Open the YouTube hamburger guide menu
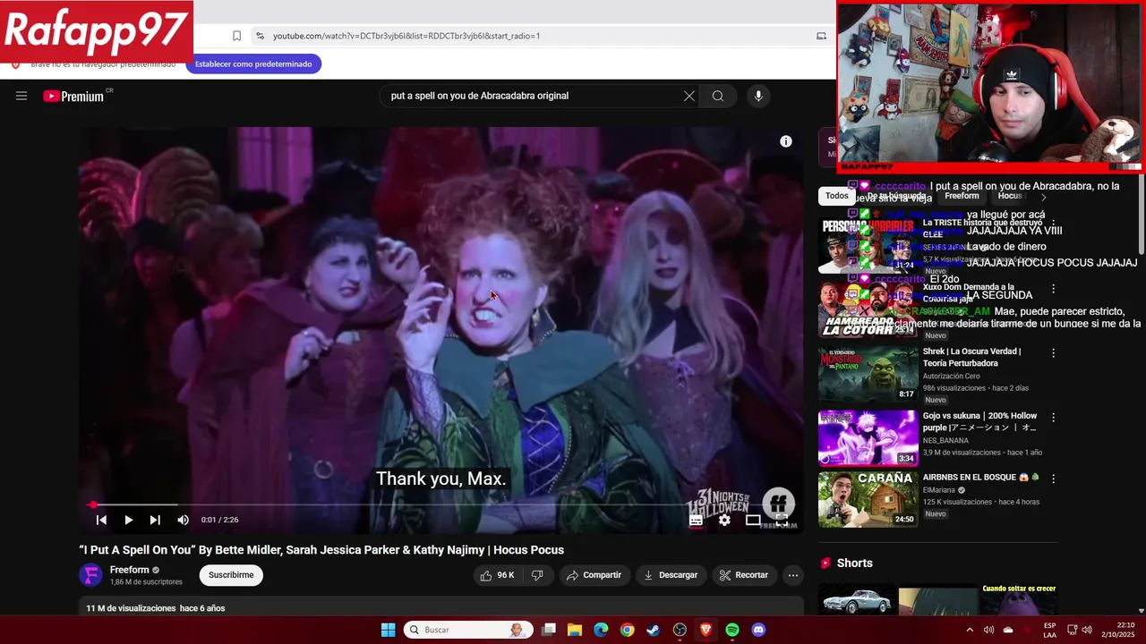 (21, 96)
